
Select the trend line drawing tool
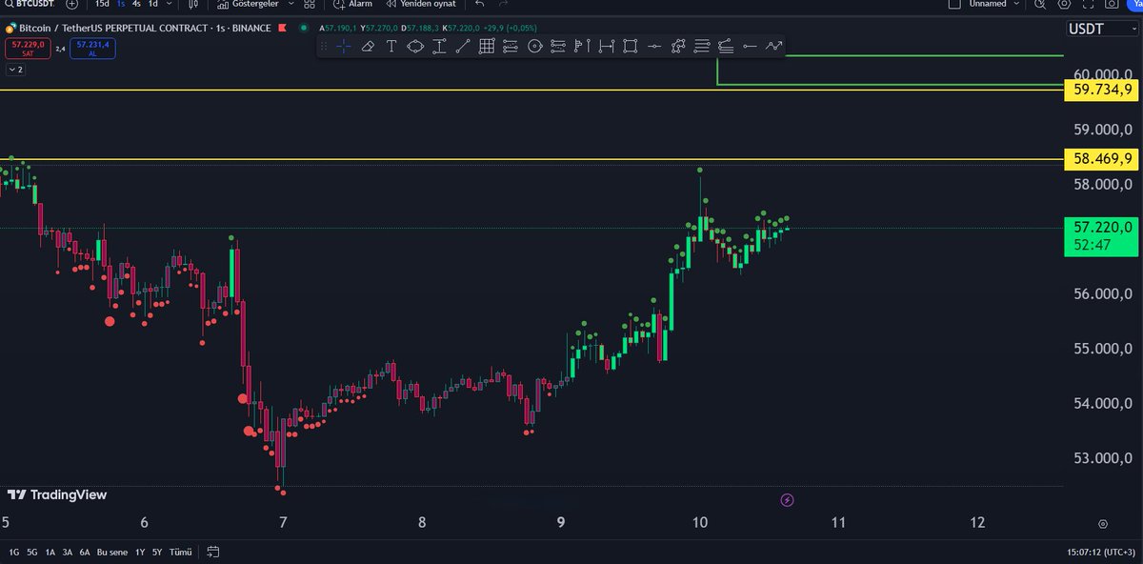pyautogui.click(x=463, y=46)
